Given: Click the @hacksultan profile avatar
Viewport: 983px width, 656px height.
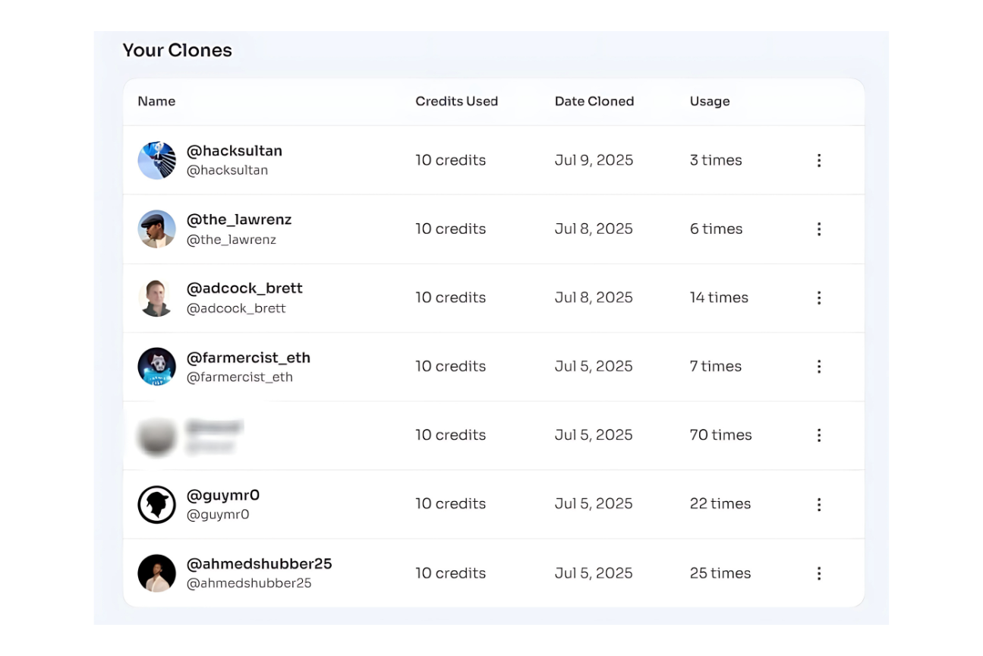Looking at the screenshot, I should [x=156, y=160].
